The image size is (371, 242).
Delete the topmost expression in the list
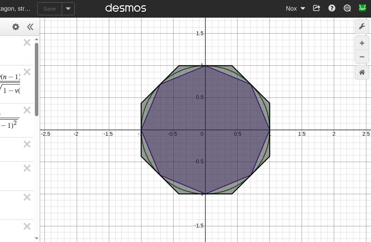click(x=27, y=42)
